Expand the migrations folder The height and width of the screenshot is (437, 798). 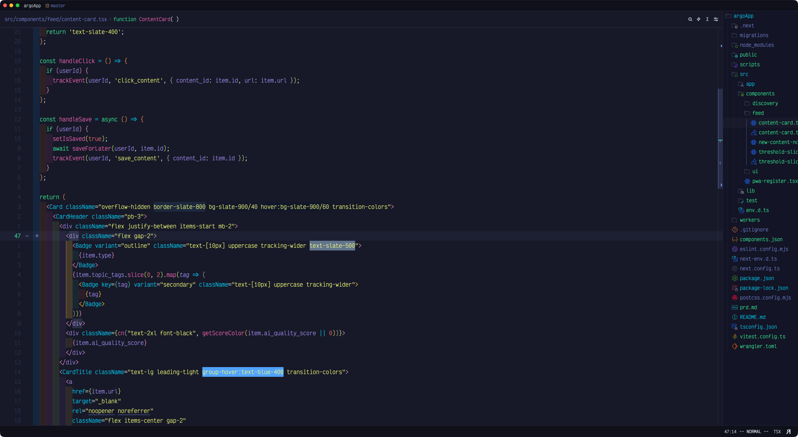pos(750,35)
